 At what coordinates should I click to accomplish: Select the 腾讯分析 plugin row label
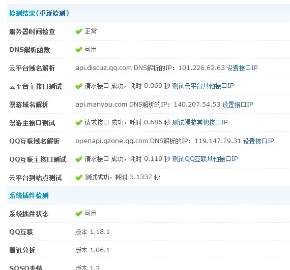coord(22,250)
